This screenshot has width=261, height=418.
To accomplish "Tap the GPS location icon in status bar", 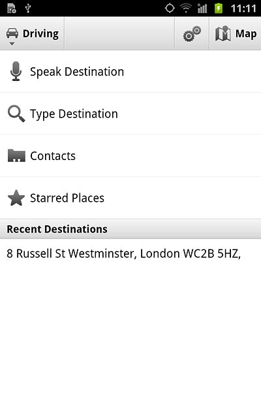I will 170,8.
